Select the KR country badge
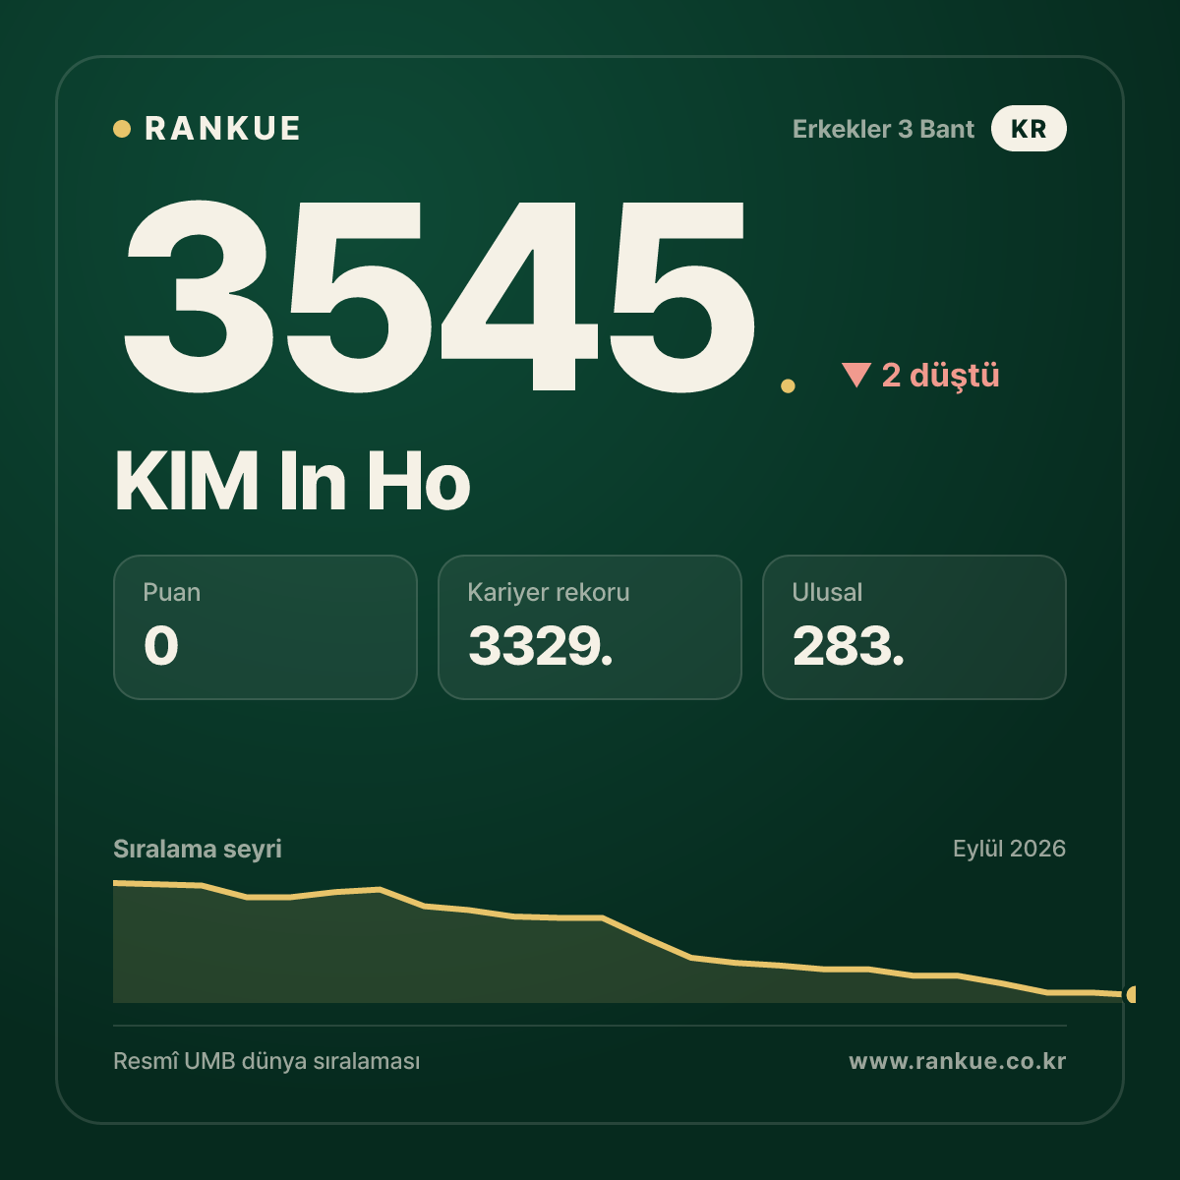This screenshot has width=1180, height=1180. pos(1029,129)
